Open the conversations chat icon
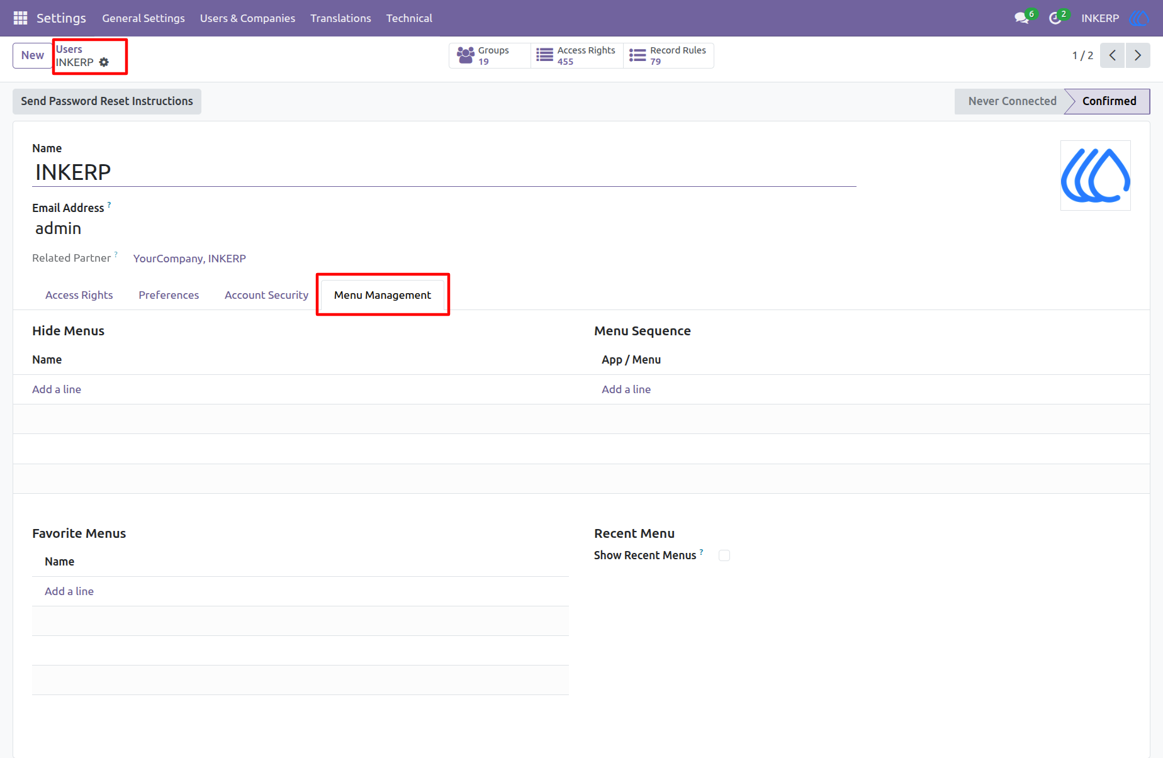 coord(1021,18)
